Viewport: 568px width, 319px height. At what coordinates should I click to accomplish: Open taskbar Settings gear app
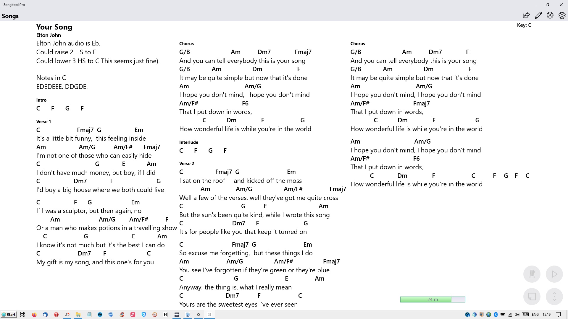199,315
